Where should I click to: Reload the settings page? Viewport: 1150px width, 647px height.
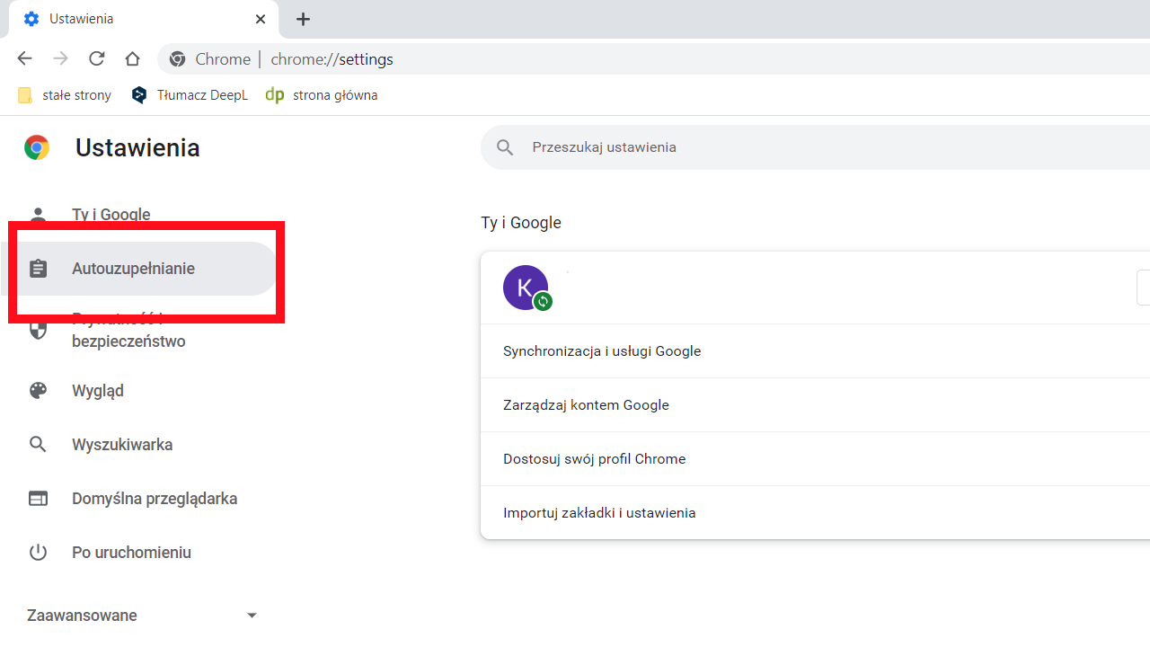click(x=96, y=58)
